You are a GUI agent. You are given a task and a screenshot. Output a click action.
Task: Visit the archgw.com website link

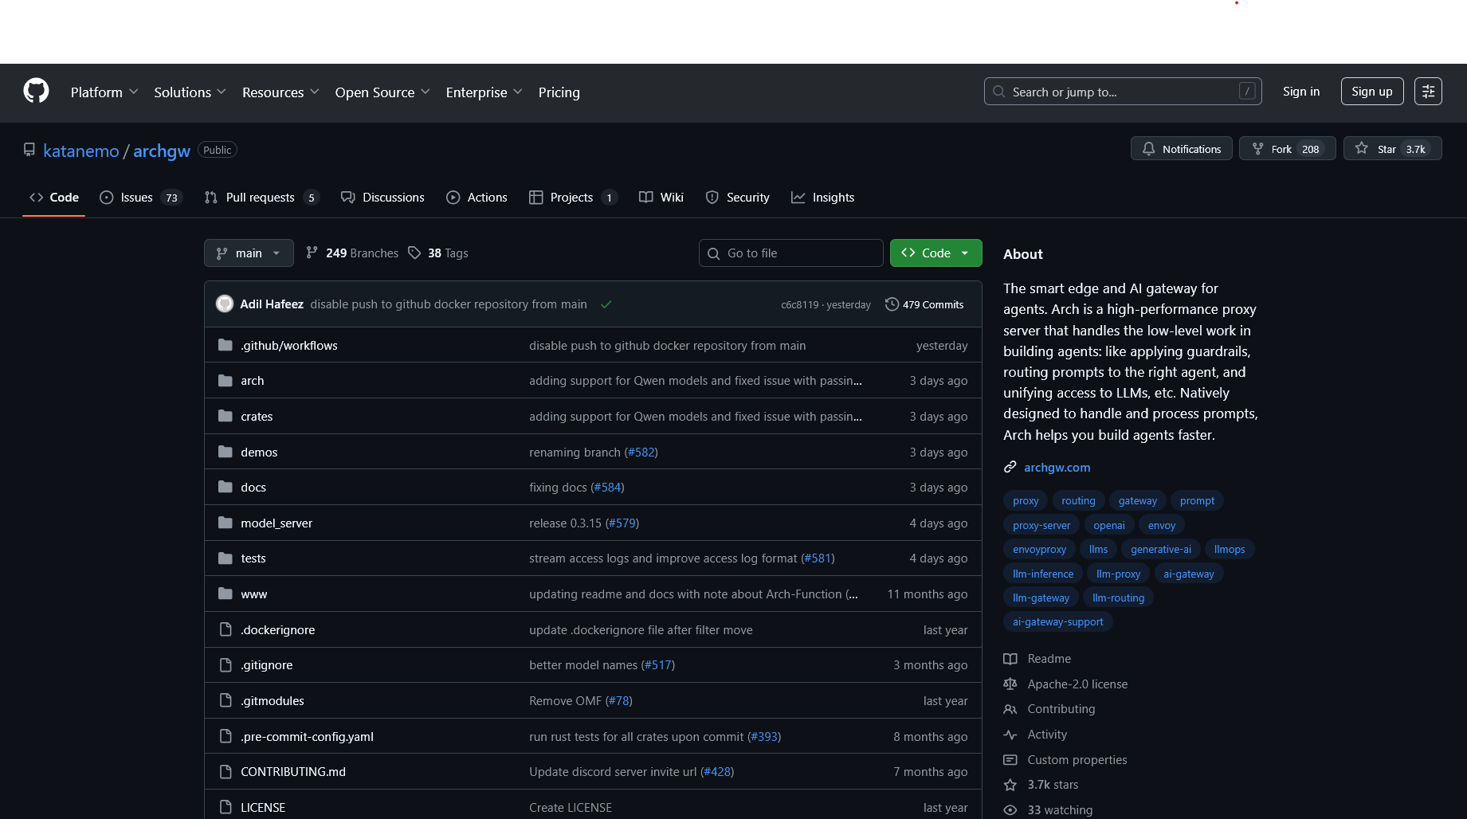coord(1057,467)
